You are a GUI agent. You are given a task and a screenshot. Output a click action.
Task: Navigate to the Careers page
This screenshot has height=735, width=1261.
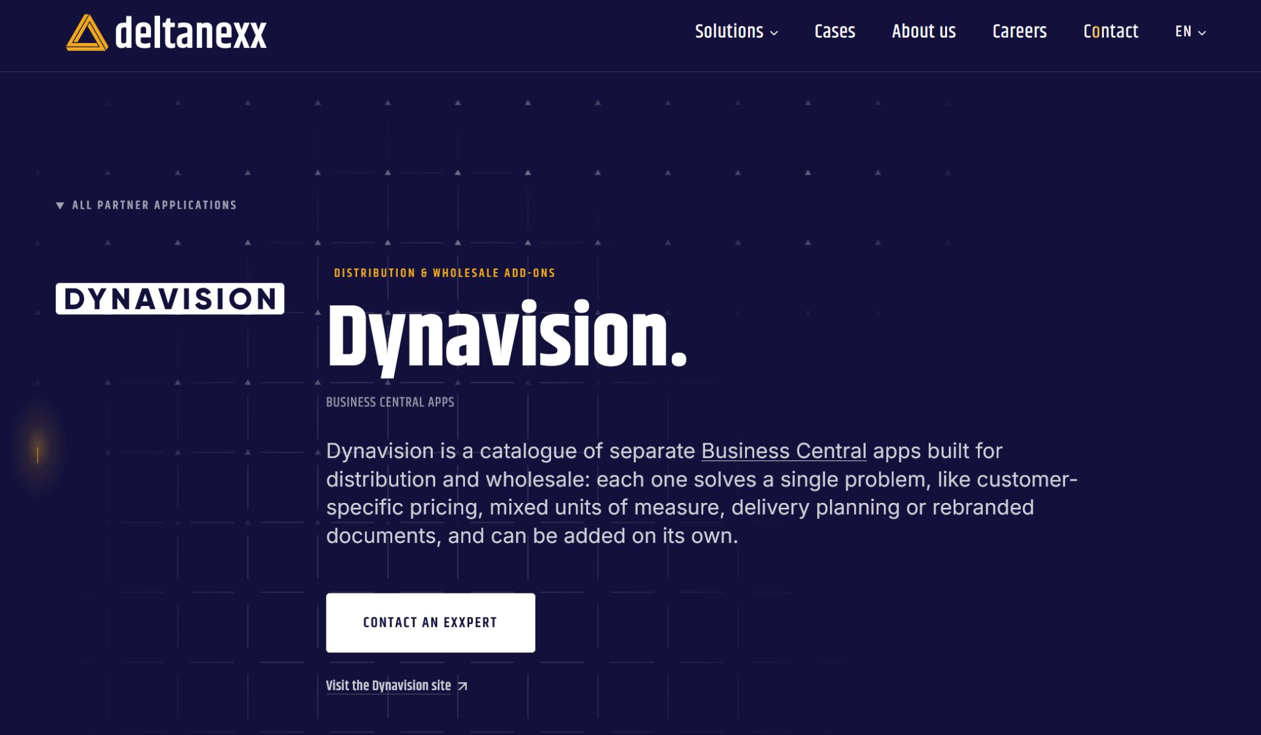(x=1020, y=31)
